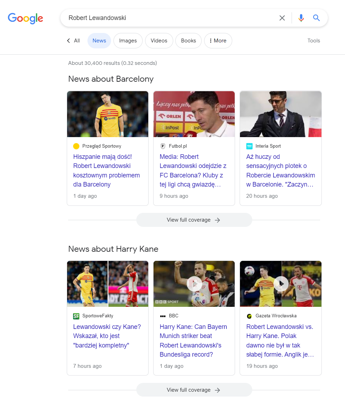View full coverage for Harry Kane news
This screenshot has height=405, width=345.
194,390
